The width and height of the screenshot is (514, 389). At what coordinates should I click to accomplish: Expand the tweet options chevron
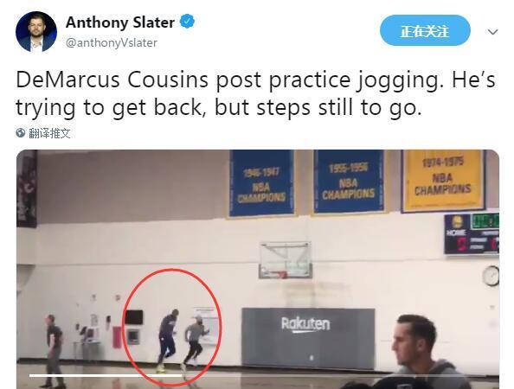point(492,32)
